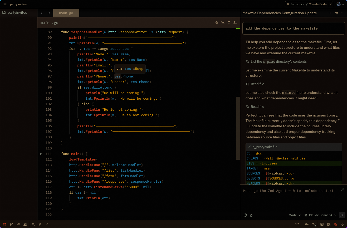The width and height of the screenshot is (347, 228).
Task: Click the partyinvites project title
Action: coord(18,4)
